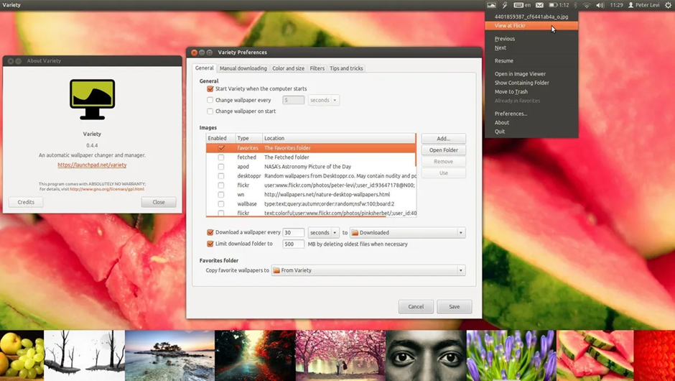Select the face portrait wallpaper thumbnail
Viewport: 675px width, 381px height.
coord(426,356)
